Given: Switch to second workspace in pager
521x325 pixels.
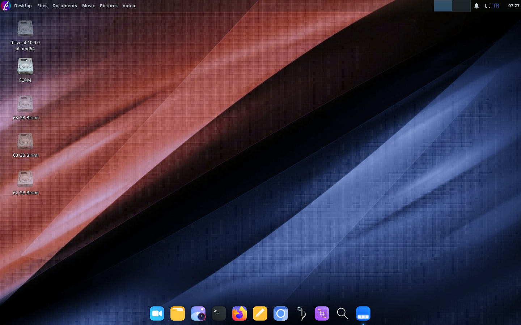Looking at the screenshot, I should (461, 6).
